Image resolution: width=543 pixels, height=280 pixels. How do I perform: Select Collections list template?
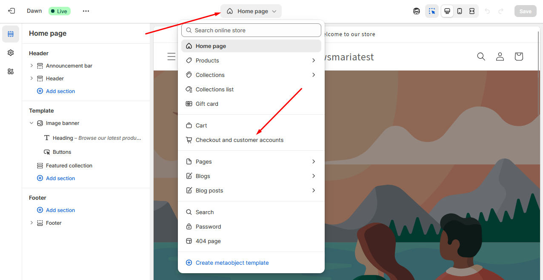point(251,89)
